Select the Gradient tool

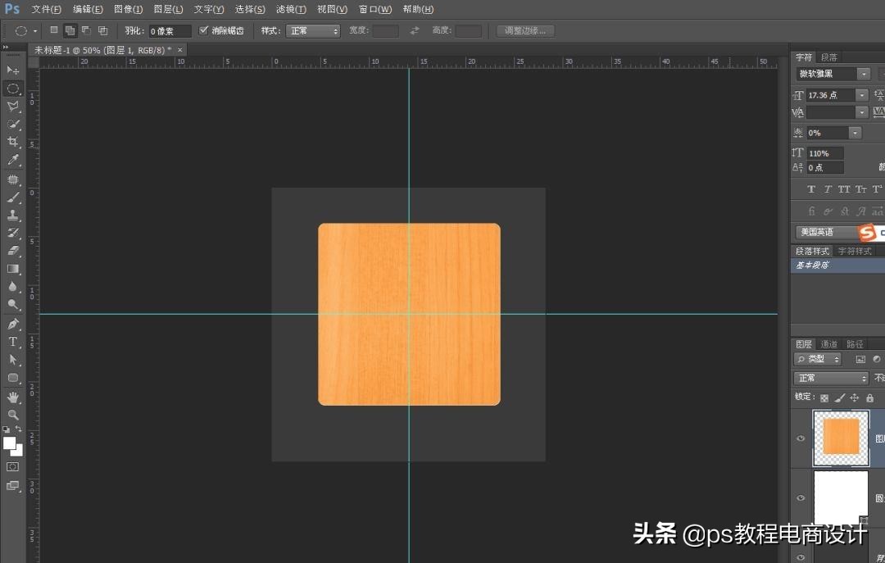pos(13,269)
